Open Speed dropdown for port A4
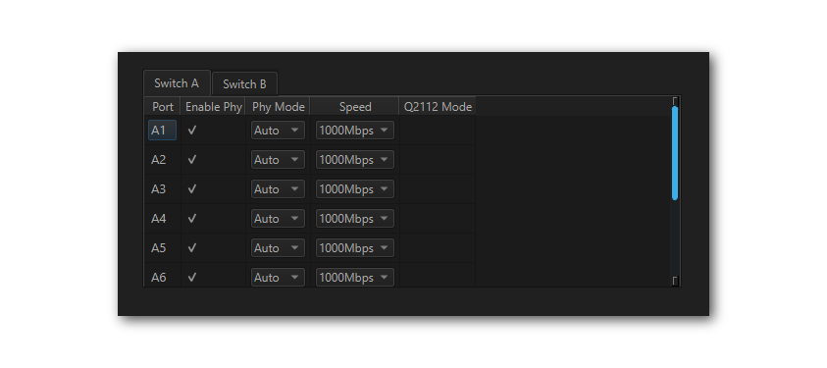The width and height of the screenshot is (827, 368). pos(355,218)
